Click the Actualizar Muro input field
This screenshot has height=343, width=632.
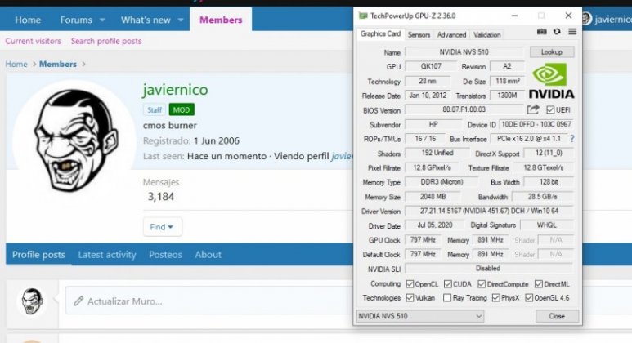pos(208,301)
